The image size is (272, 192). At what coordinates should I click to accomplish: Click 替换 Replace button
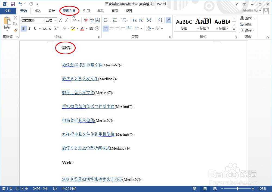click(246, 24)
